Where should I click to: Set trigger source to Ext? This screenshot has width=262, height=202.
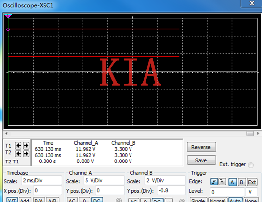click(252, 182)
